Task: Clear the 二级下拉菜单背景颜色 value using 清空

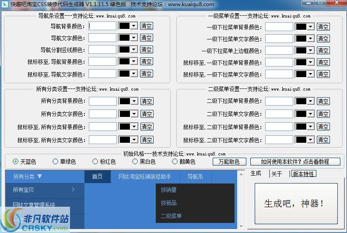Action: pos(323,101)
